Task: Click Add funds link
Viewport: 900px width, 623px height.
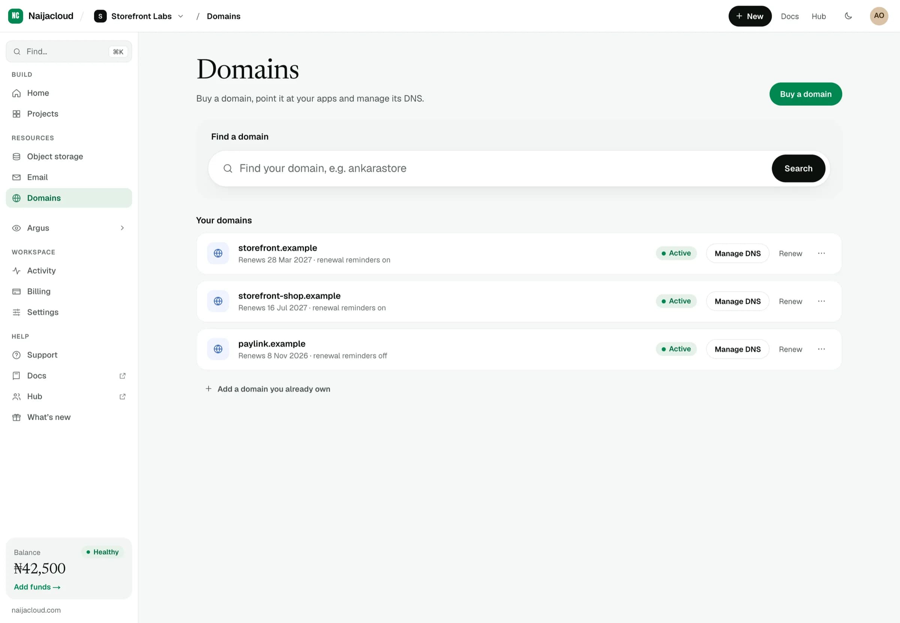Action: [x=37, y=587]
